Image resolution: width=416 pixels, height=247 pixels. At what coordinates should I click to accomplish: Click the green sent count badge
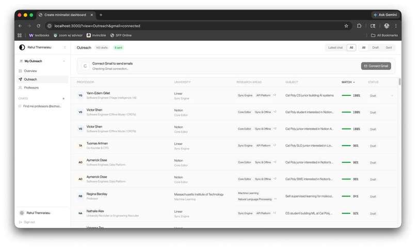(x=118, y=48)
